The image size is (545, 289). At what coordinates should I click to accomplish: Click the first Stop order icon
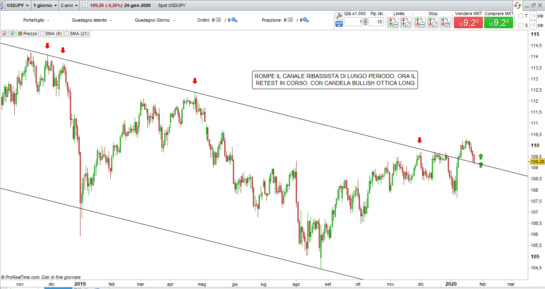click(420, 22)
